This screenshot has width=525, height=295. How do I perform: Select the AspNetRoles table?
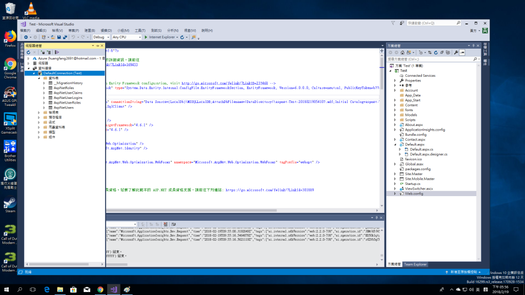64,88
